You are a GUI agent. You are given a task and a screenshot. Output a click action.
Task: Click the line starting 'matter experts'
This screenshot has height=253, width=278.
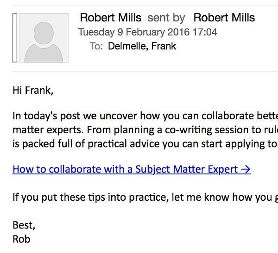(x=145, y=130)
